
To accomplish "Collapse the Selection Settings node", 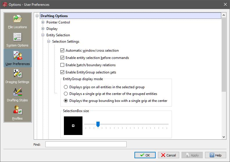I will pos(48,42).
